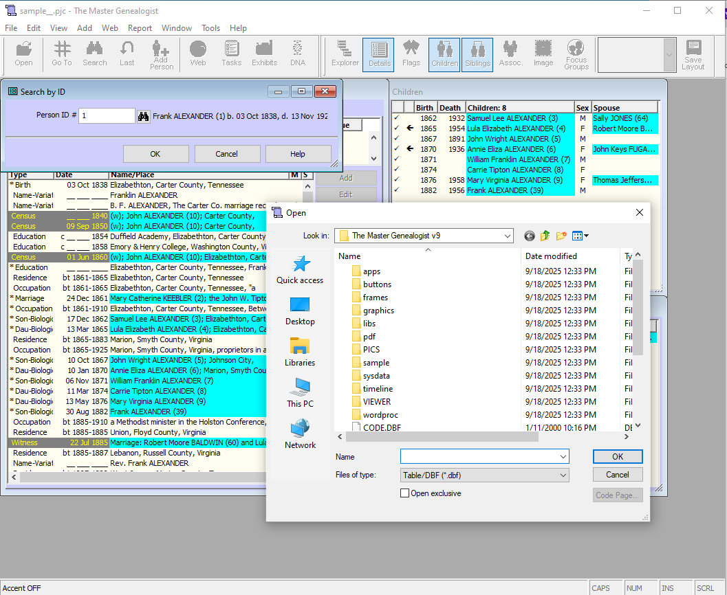This screenshot has height=595, width=727.
Task: Expand the Look in folder dropdown
Action: tap(508, 236)
